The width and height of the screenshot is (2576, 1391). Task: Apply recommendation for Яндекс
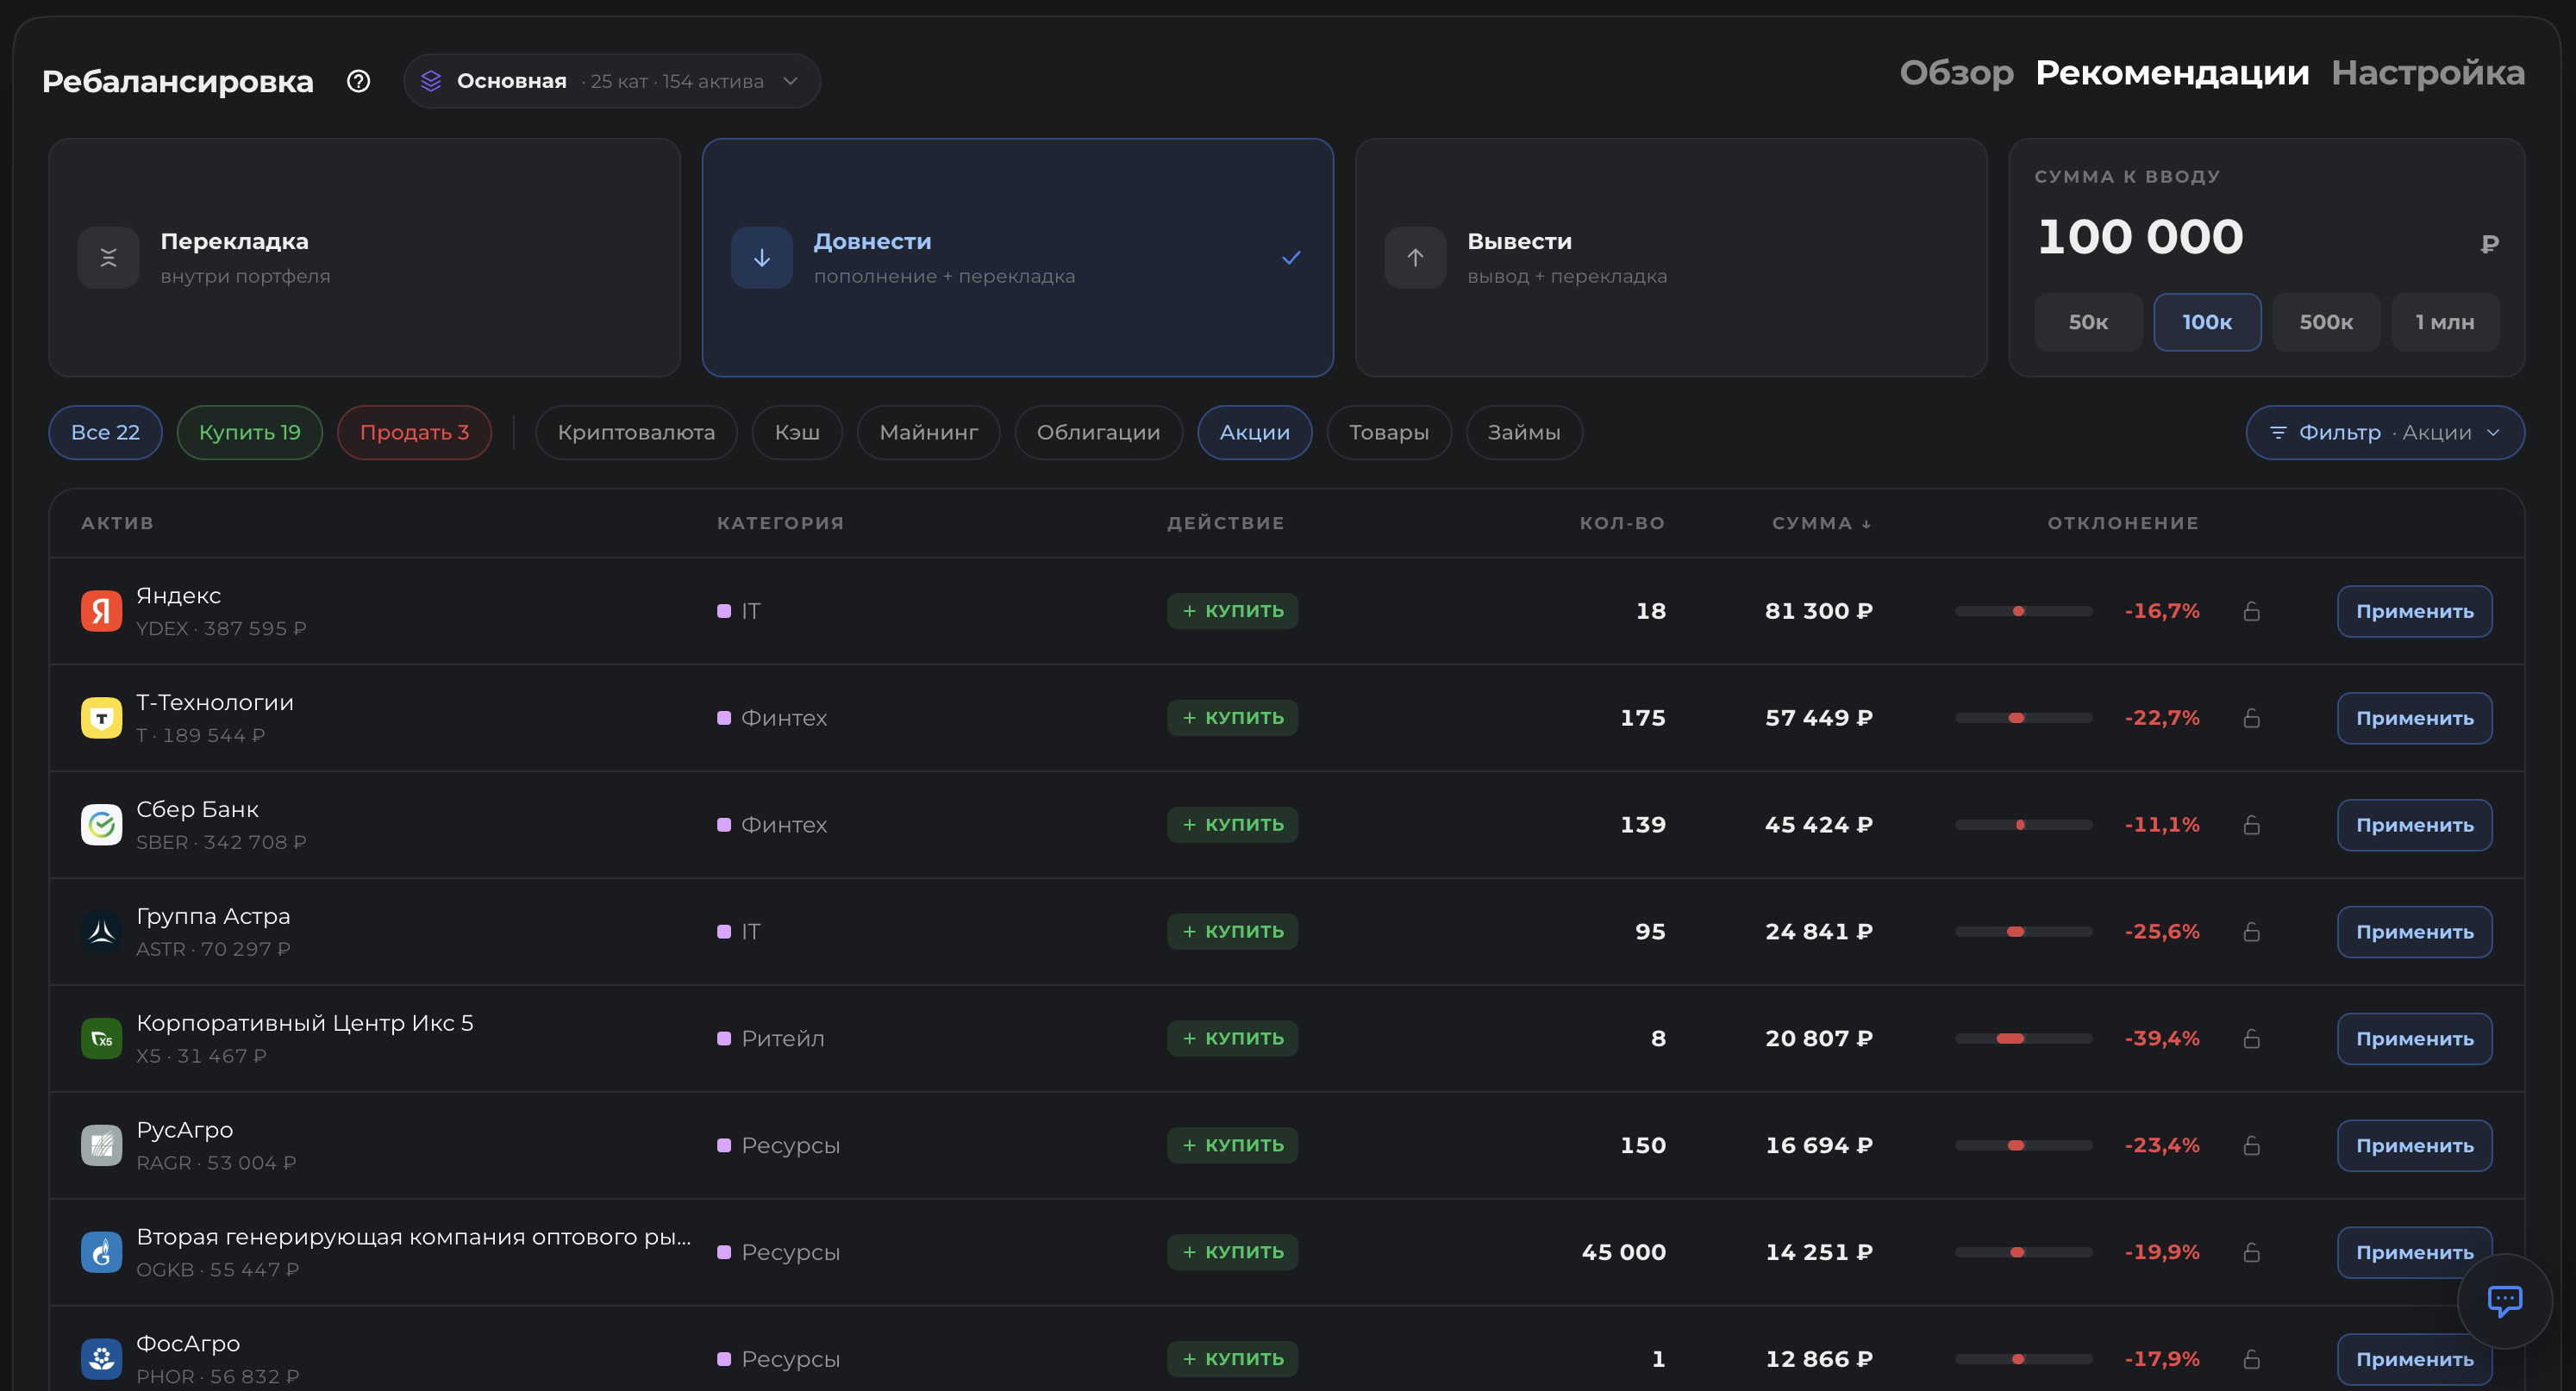coord(2414,611)
